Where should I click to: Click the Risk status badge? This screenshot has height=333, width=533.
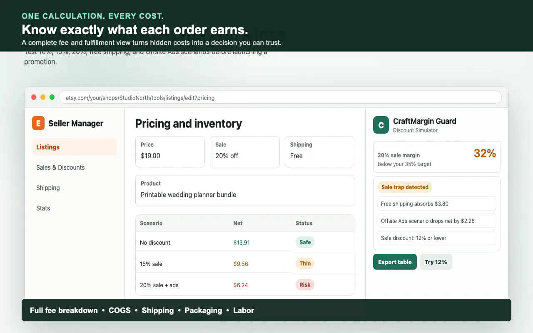[305, 285]
